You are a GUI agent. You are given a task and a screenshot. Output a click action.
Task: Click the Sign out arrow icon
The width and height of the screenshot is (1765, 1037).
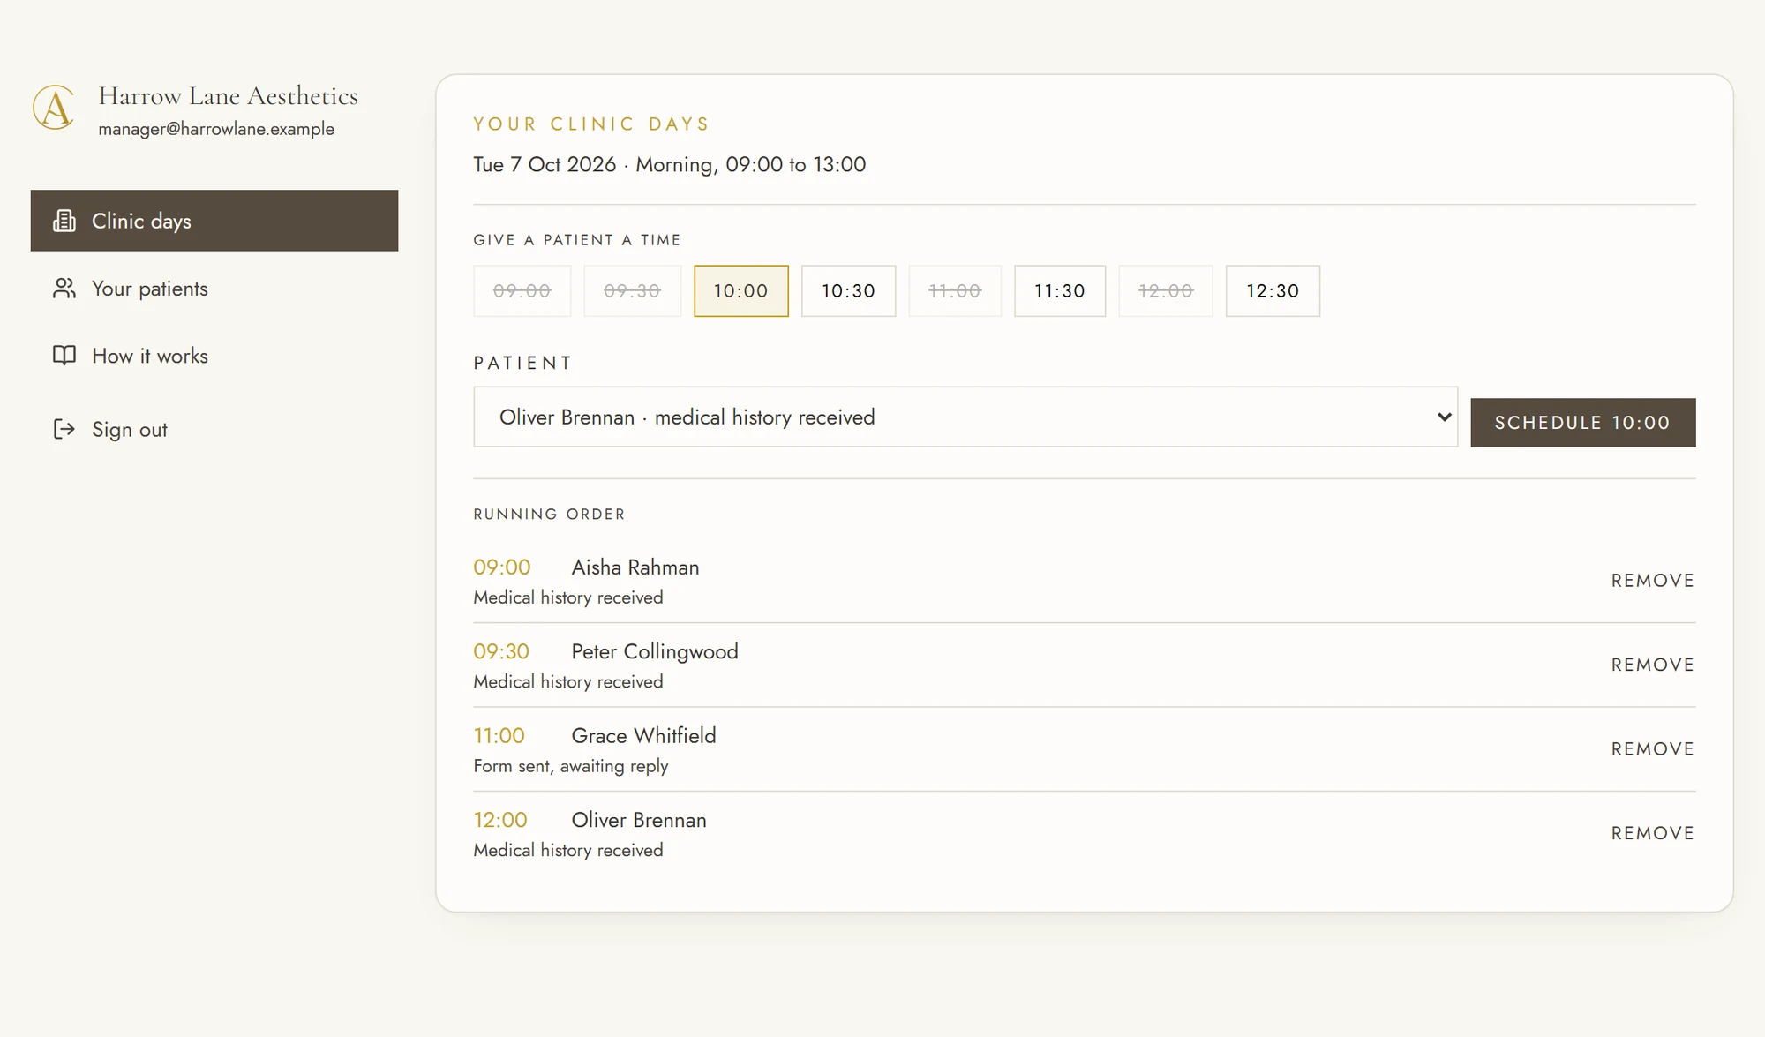[x=64, y=430]
